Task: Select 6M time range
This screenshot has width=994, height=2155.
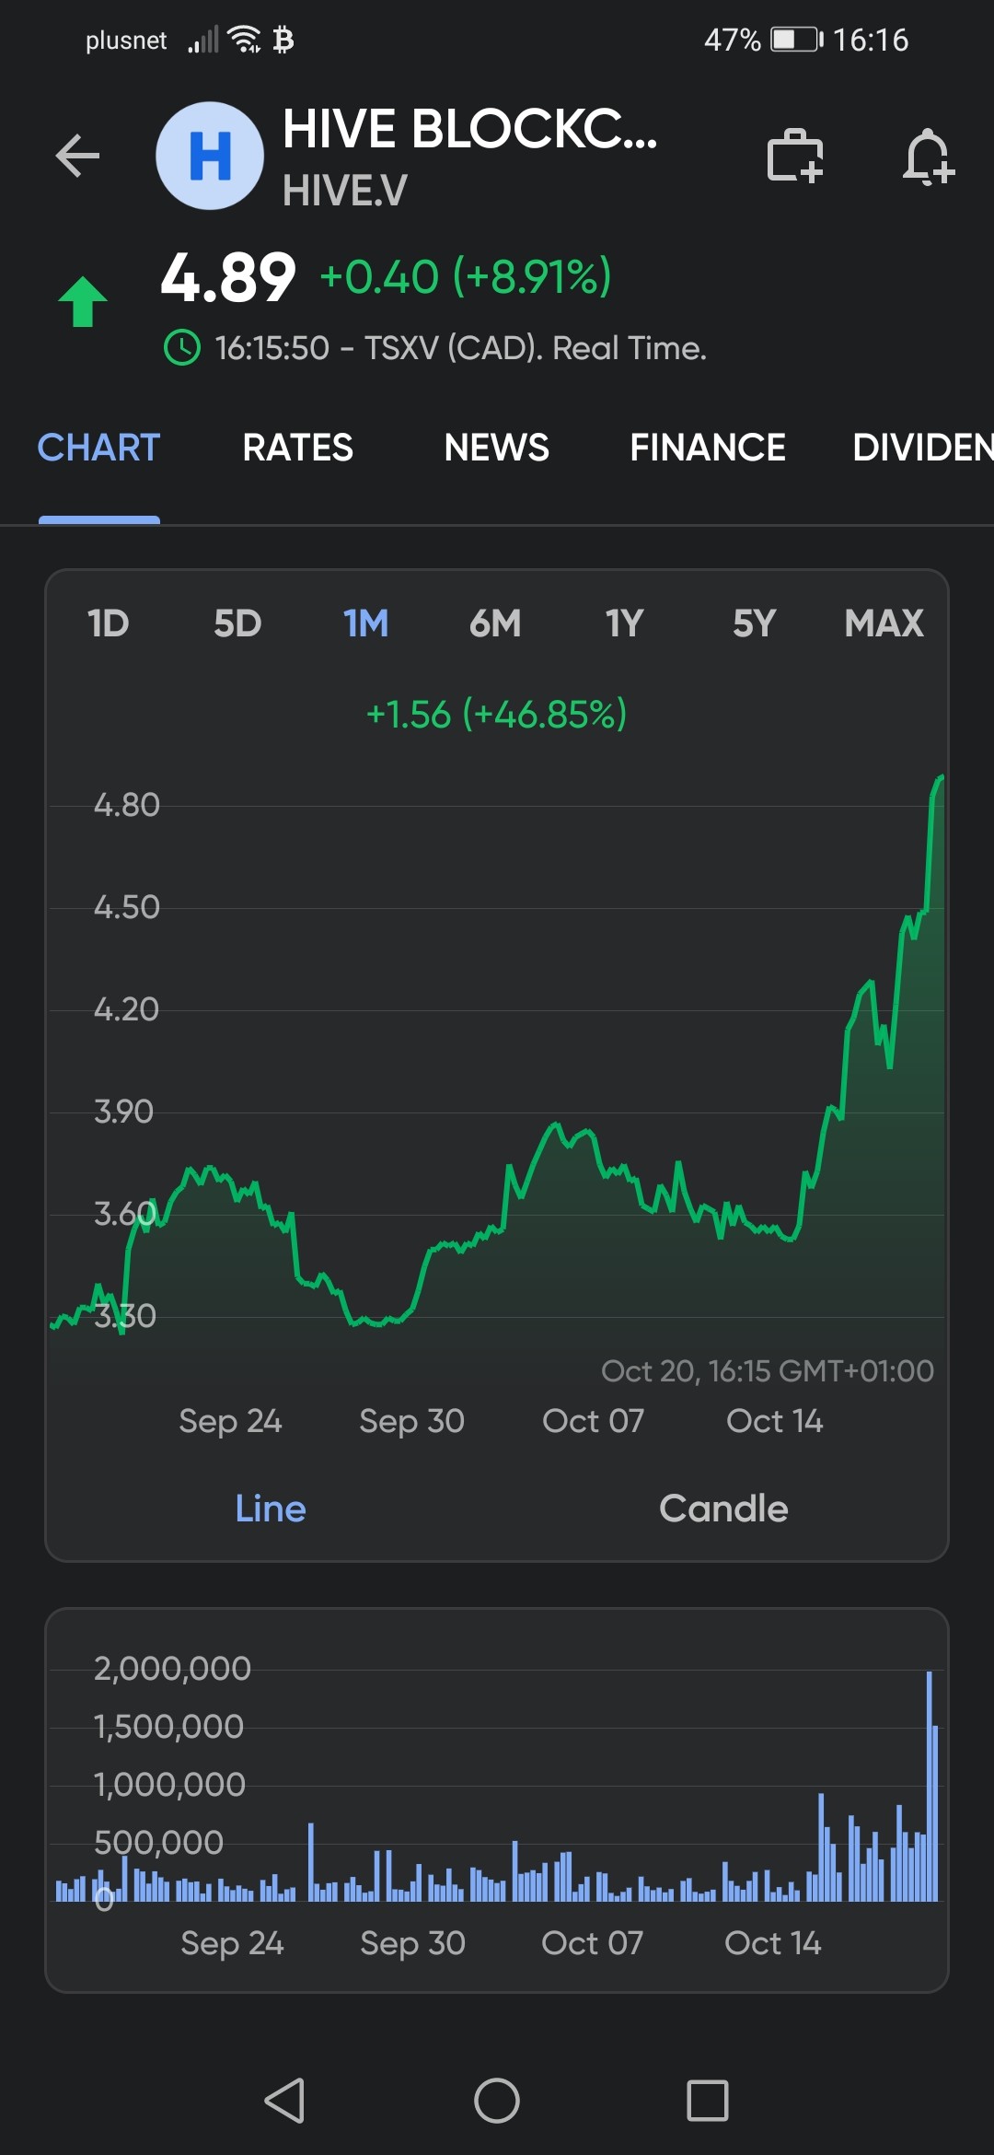Action: tap(495, 623)
